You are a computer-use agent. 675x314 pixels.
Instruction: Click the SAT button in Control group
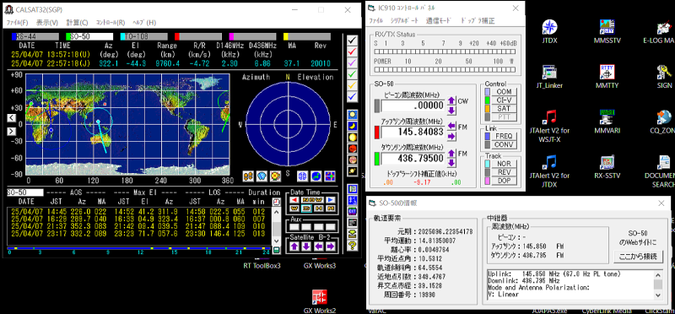point(504,109)
